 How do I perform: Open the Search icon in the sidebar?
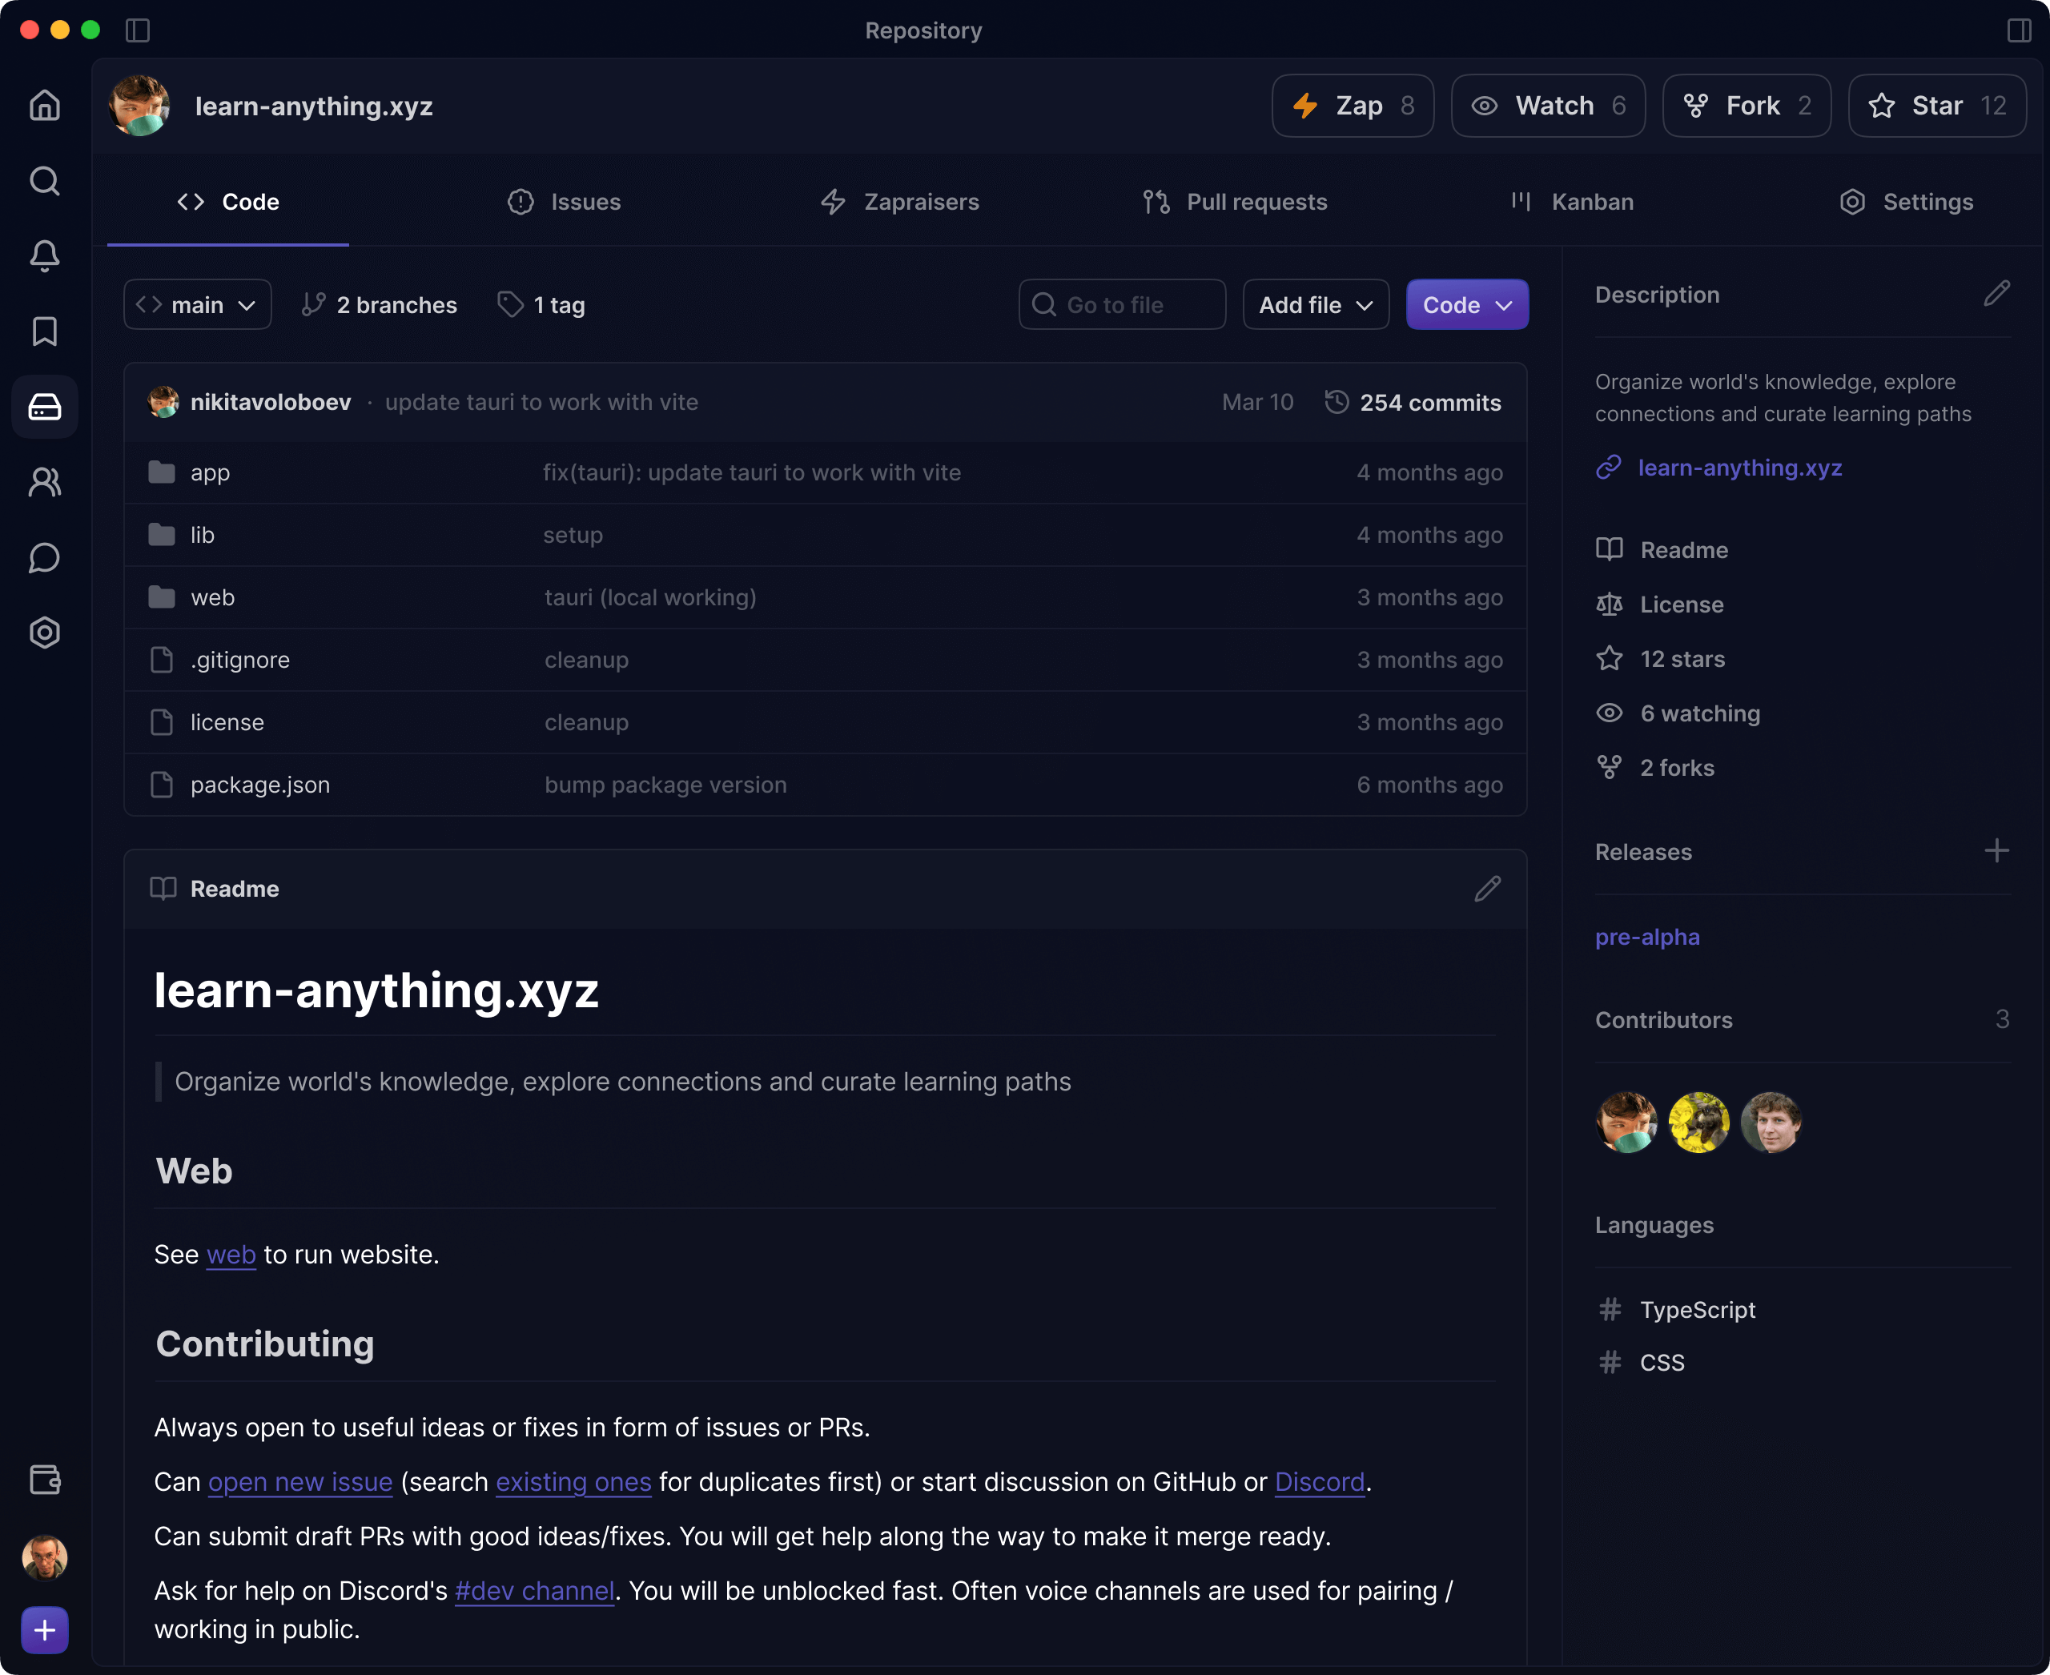click(44, 180)
